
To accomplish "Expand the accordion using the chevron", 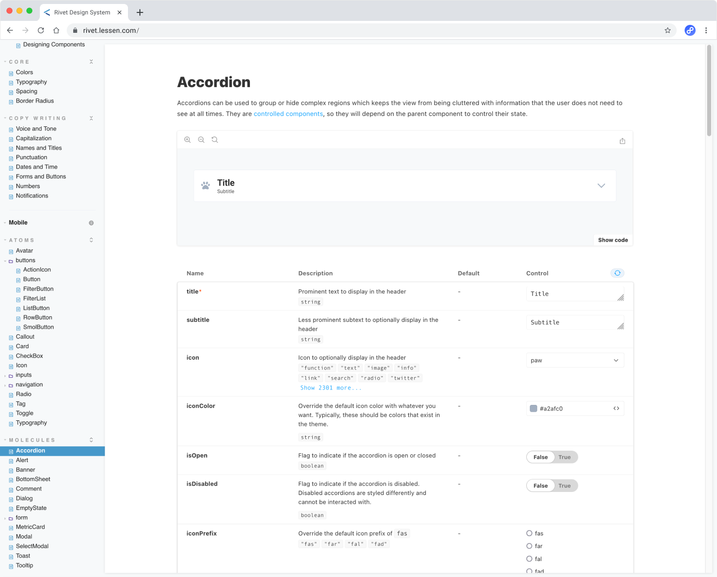I will point(601,186).
